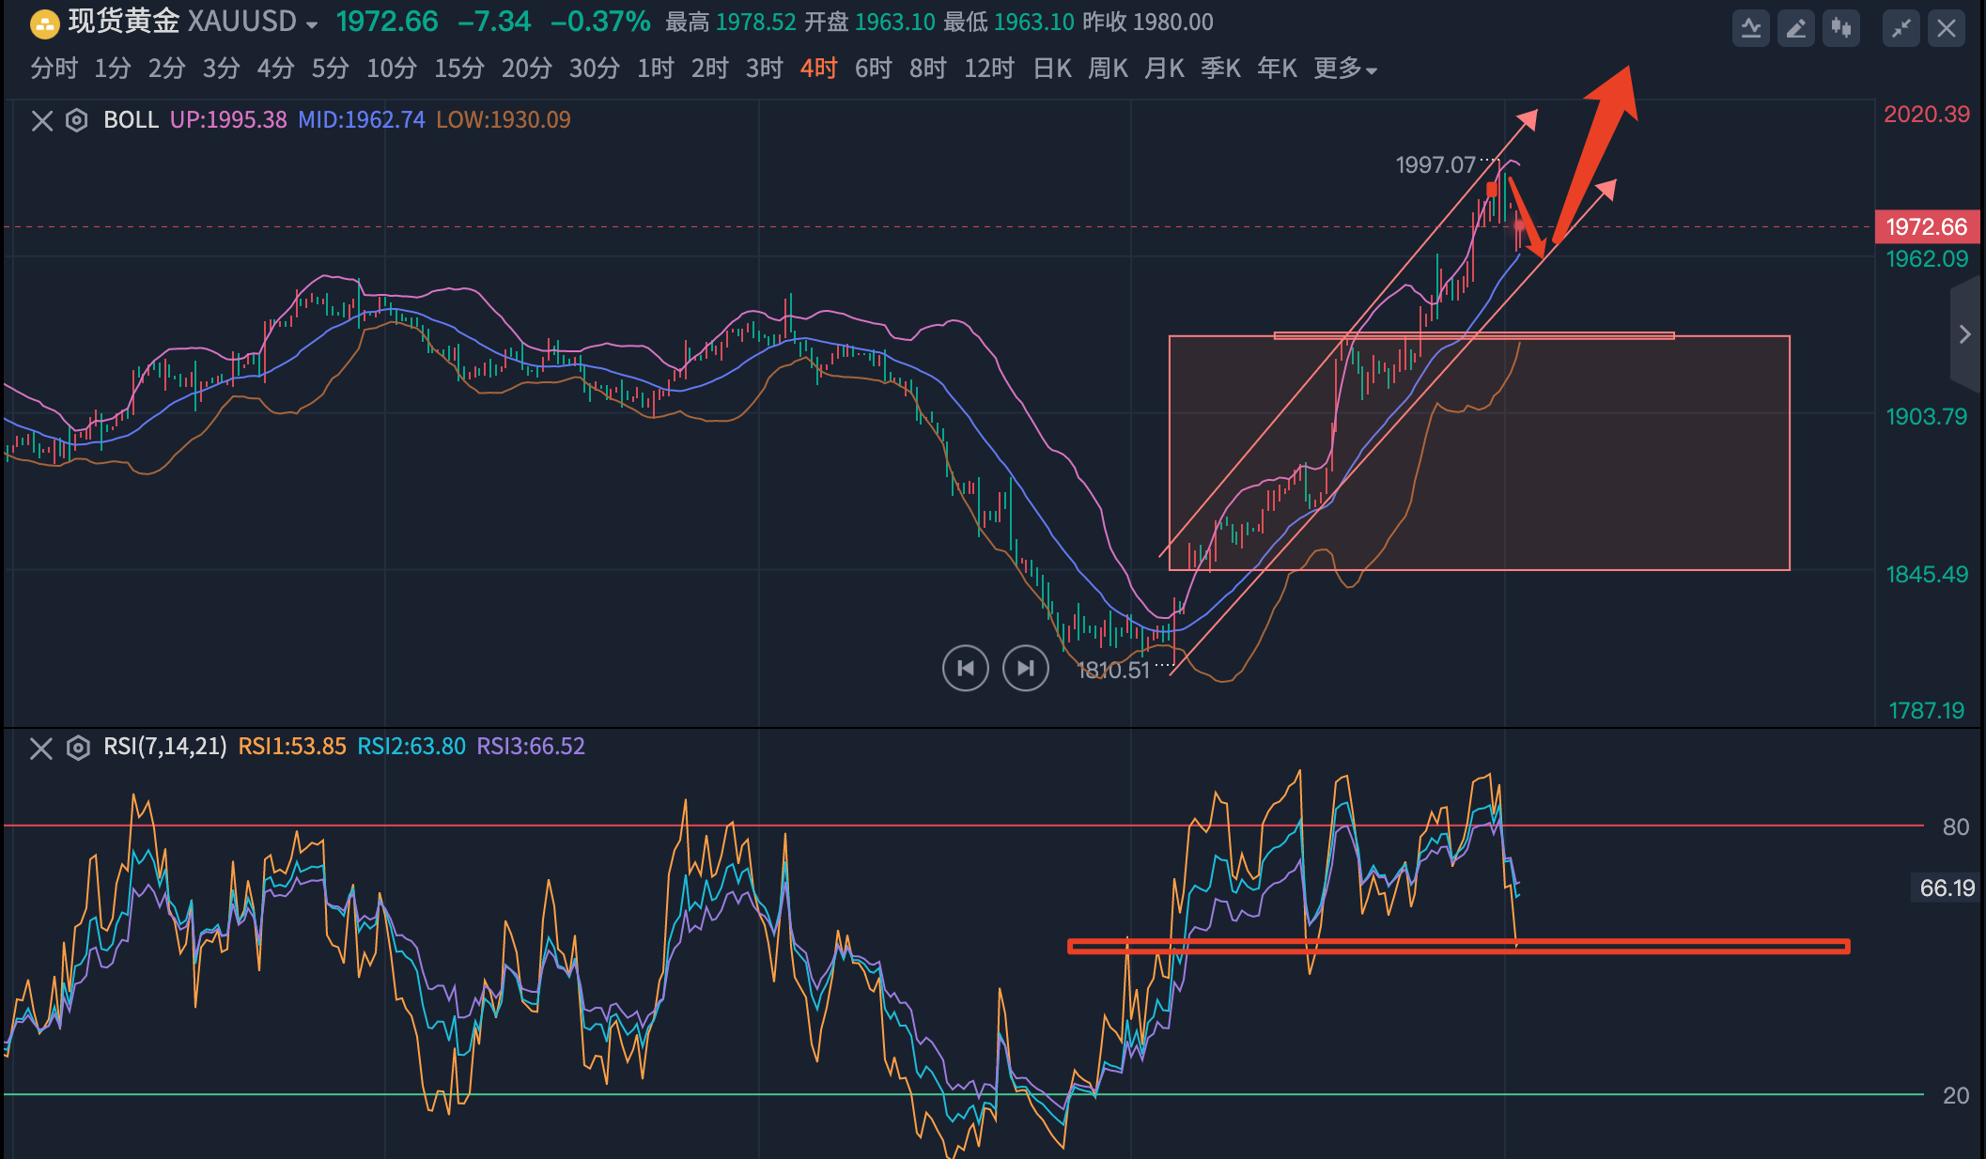
Task: Remove the BOLL indicator with X
Action: [x=41, y=120]
